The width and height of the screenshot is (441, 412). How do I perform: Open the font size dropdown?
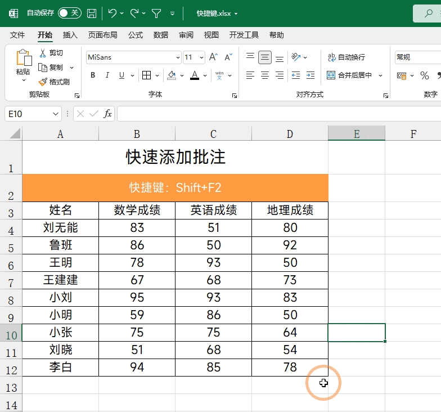[201, 57]
